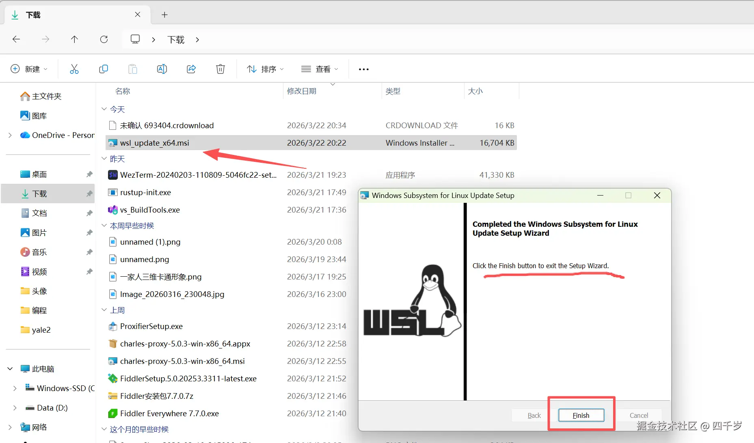The image size is (754, 443).
Task: Open the 新建 dropdown menu
Action: click(29, 69)
